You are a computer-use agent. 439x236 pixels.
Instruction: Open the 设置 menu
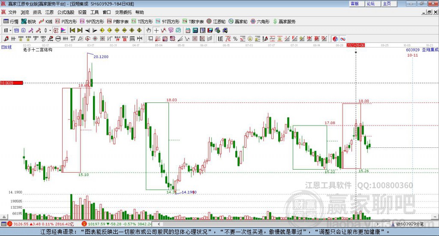pos(82,12)
